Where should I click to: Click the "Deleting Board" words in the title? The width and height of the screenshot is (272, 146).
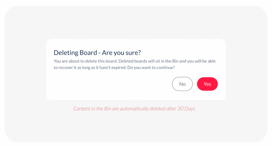click(x=75, y=53)
